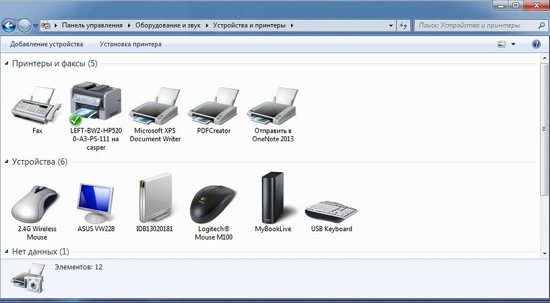The height and width of the screenshot is (303, 550).
Task: Select the Logitech Mouse M100 device
Action: (x=214, y=203)
